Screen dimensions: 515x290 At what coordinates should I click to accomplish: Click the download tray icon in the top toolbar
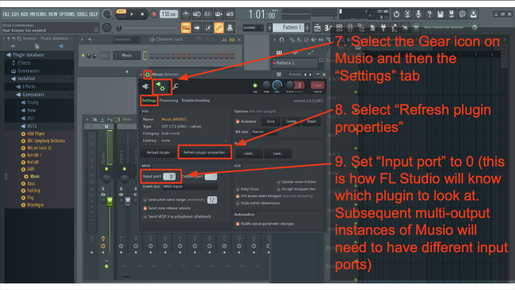(x=473, y=14)
